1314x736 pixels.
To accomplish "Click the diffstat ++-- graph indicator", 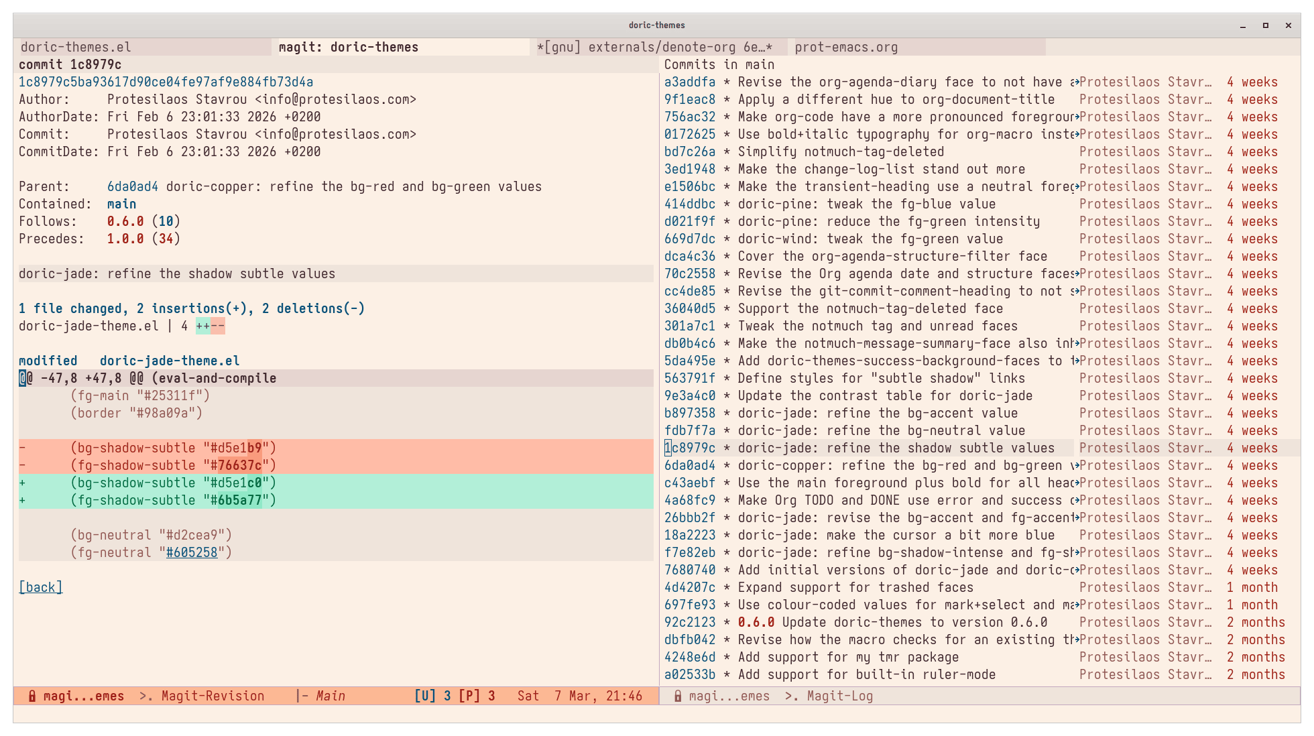I will pyautogui.click(x=211, y=326).
